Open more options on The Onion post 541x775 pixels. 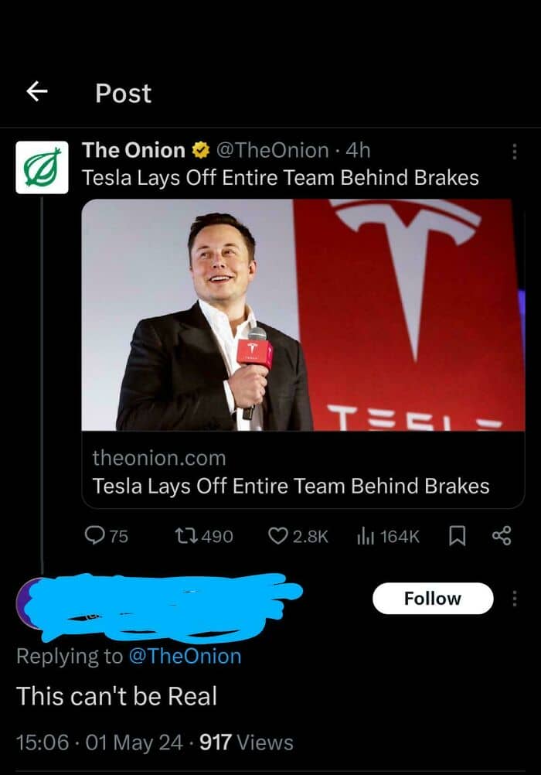515,151
